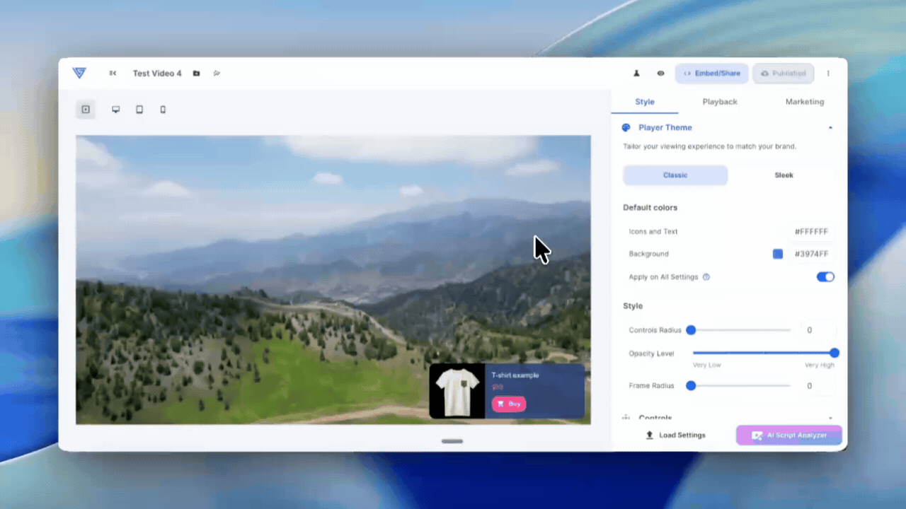This screenshot has width=906, height=509.
Task: Switch to desktop preview mode
Action: [x=116, y=110]
